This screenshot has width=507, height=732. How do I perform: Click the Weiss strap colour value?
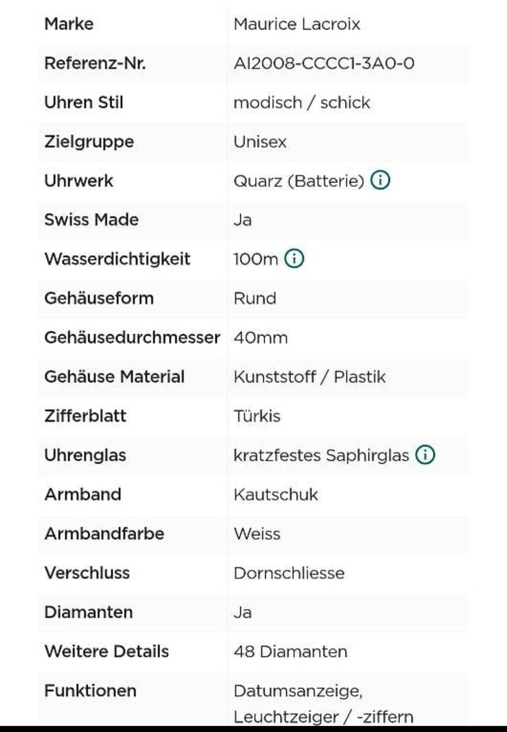(x=257, y=534)
